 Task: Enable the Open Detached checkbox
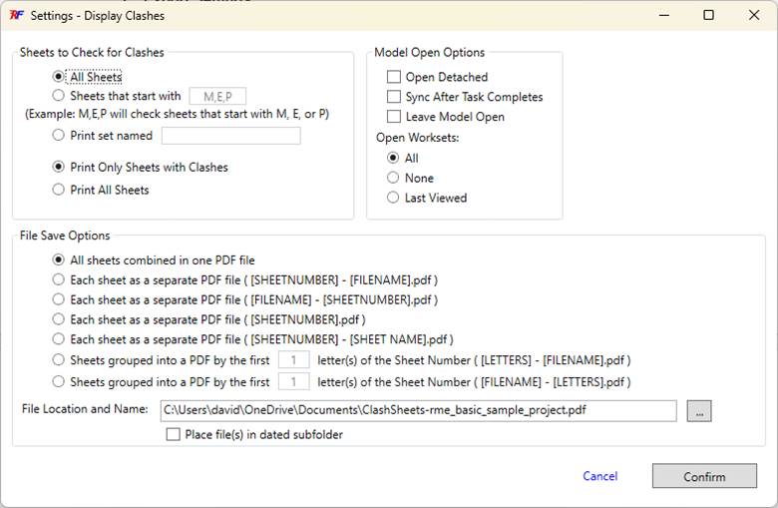point(394,77)
